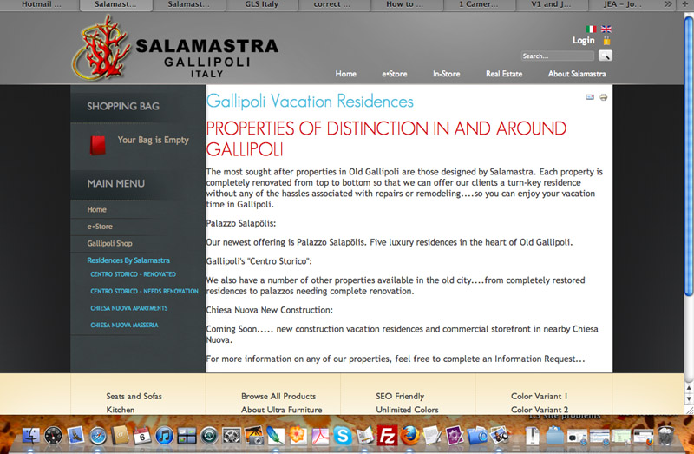Switch site language with UK flag

pyautogui.click(x=606, y=30)
